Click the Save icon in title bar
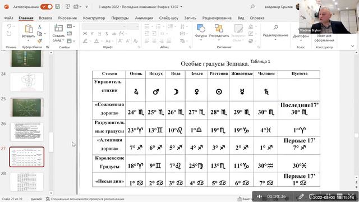The height and width of the screenshot is (202, 359). coord(58,7)
